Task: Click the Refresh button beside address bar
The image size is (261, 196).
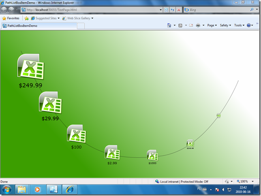Action: (173, 10)
